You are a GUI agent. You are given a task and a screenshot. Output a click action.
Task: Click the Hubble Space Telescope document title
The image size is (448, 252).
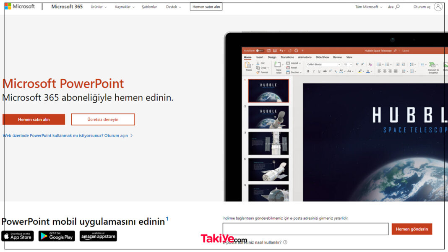click(x=378, y=51)
